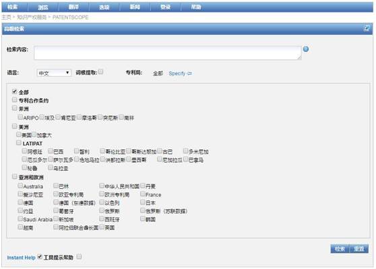Tick the Australia checkbox

tap(20, 186)
